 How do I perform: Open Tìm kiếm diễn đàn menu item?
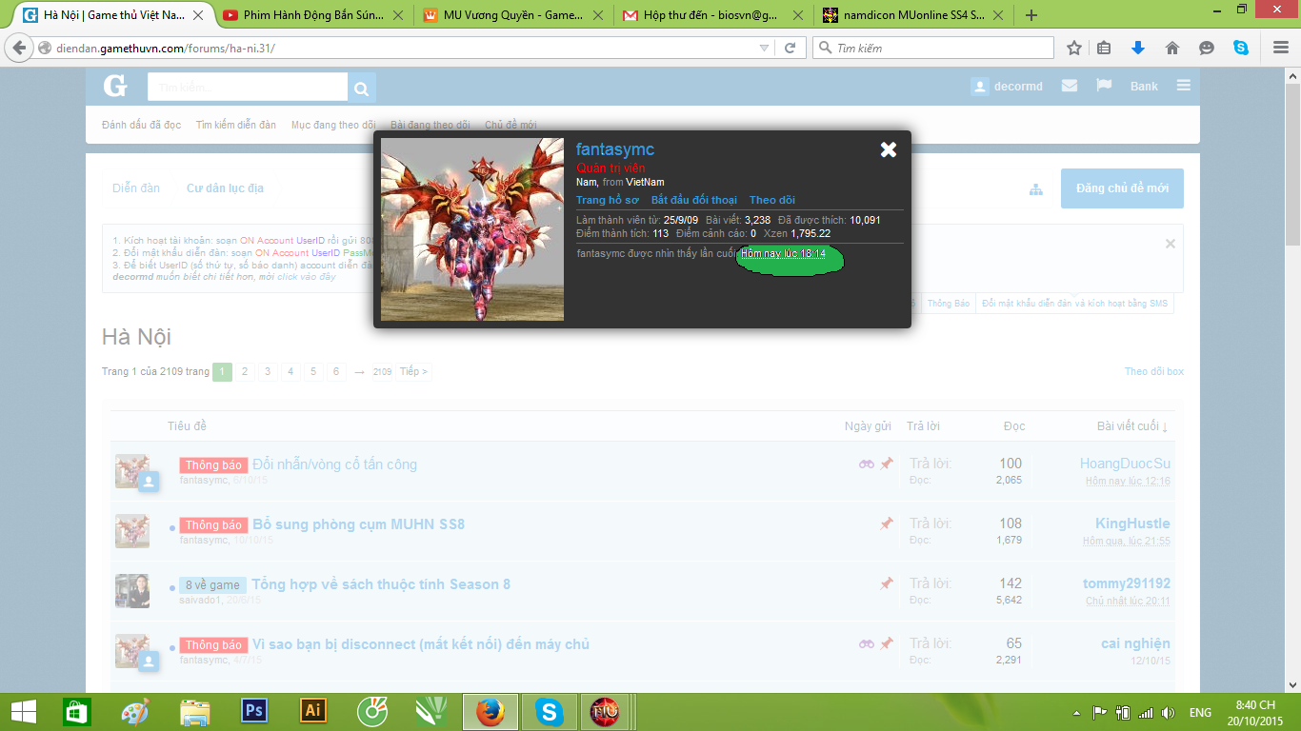[x=236, y=125]
